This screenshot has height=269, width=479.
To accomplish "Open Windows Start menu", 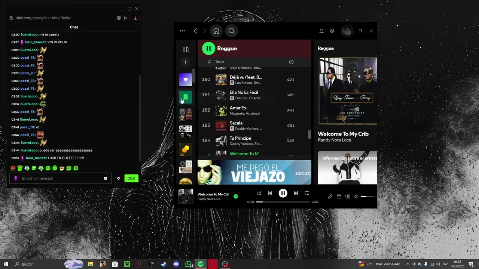I will click(6, 264).
